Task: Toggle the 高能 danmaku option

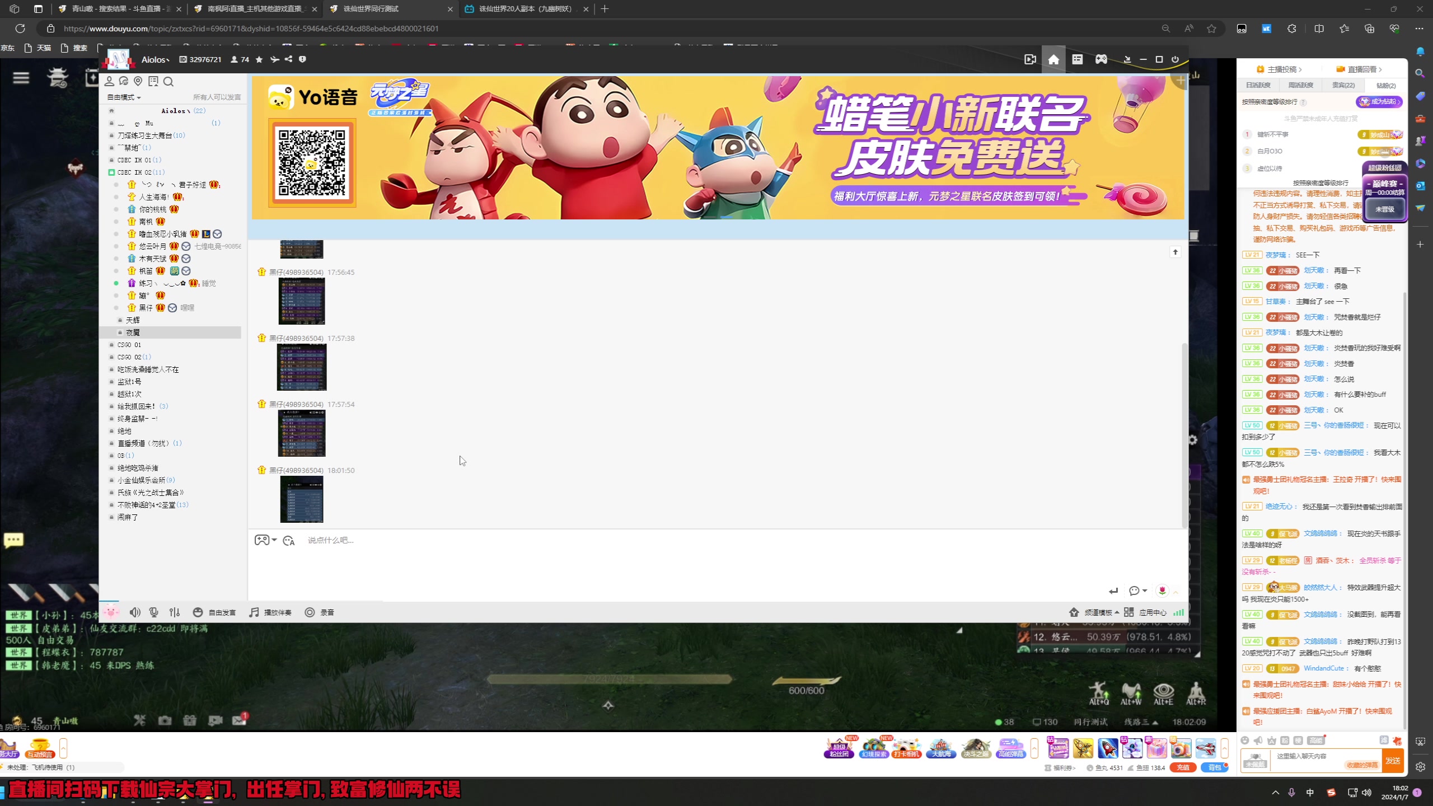Action: click(x=1315, y=741)
